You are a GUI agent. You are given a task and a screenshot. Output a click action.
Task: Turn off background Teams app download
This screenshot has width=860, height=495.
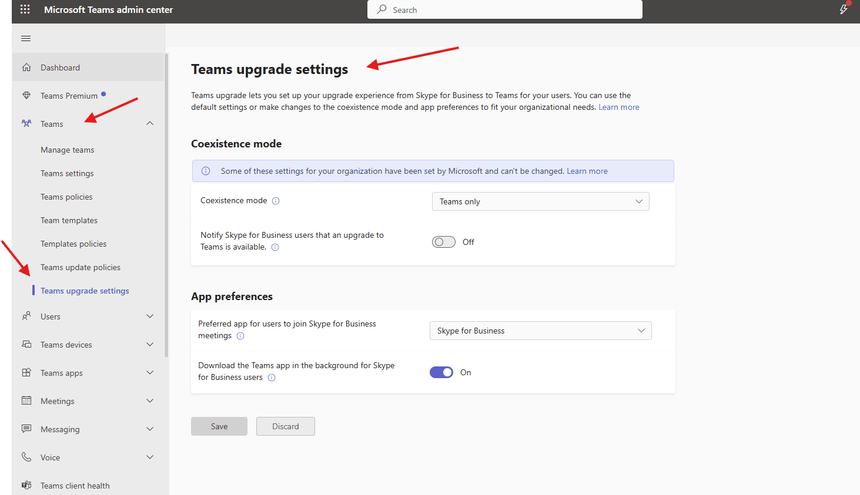(x=441, y=372)
